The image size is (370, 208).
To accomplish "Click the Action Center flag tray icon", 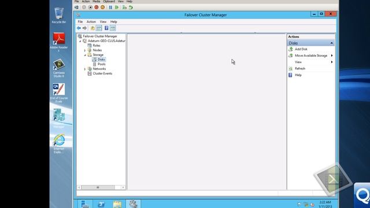I will [299, 204].
